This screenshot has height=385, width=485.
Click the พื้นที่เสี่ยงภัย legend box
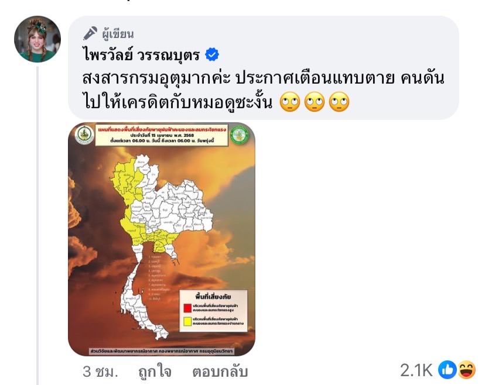(x=213, y=311)
